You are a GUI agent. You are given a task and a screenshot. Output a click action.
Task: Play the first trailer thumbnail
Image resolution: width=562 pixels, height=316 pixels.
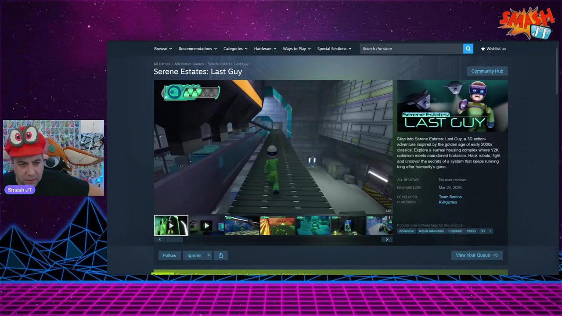pyautogui.click(x=171, y=226)
